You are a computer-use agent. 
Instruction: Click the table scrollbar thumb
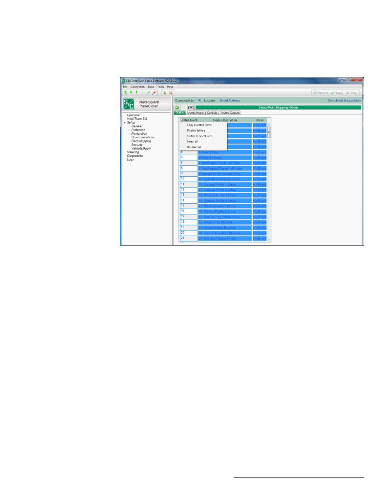pyautogui.click(x=269, y=132)
